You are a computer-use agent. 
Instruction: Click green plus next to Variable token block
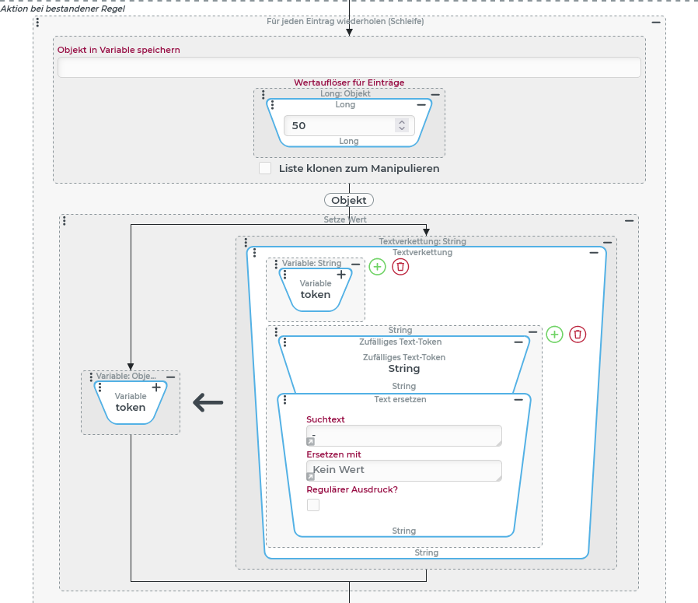377,267
